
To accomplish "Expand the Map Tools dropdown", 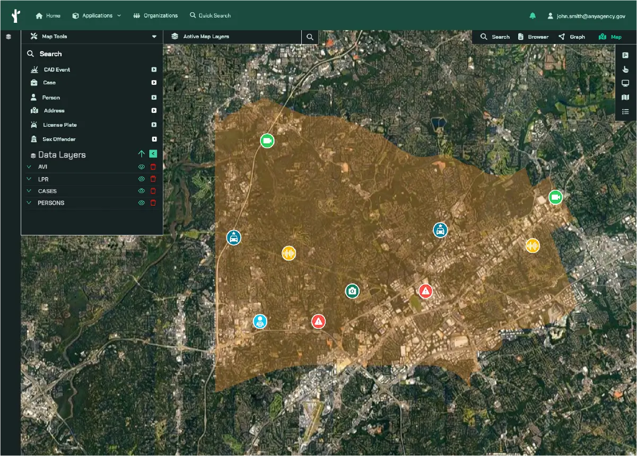I will (x=154, y=37).
